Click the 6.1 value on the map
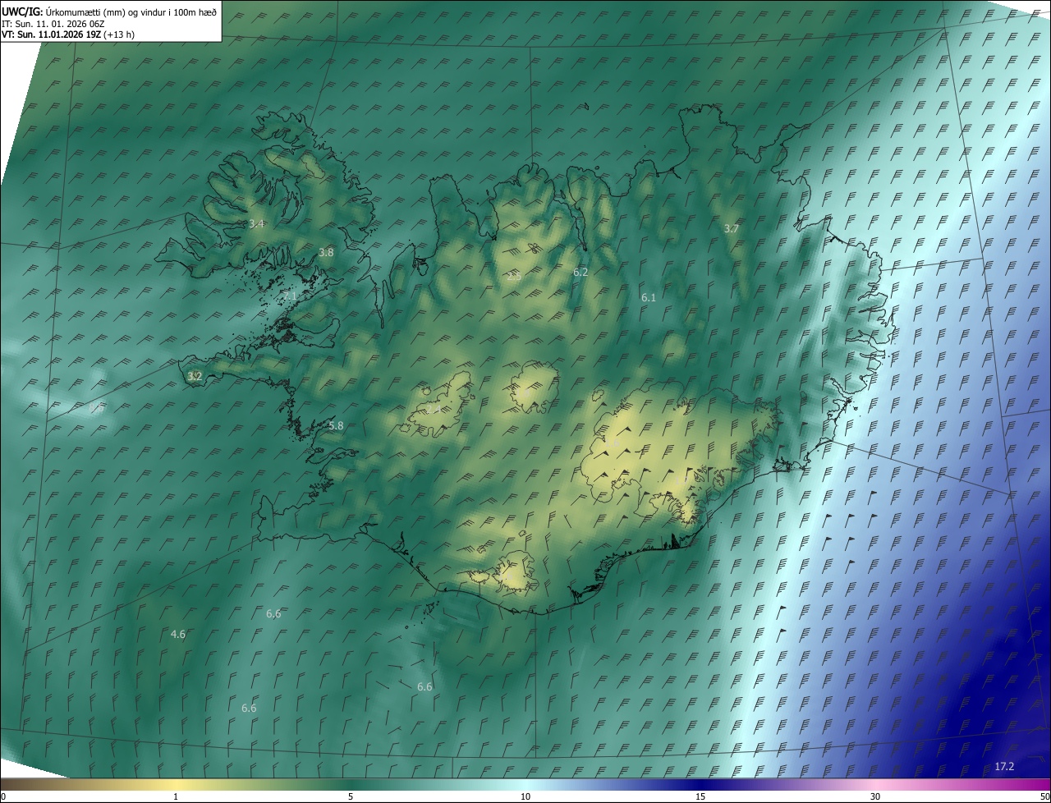This screenshot has width=1051, height=803. tap(649, 297)
